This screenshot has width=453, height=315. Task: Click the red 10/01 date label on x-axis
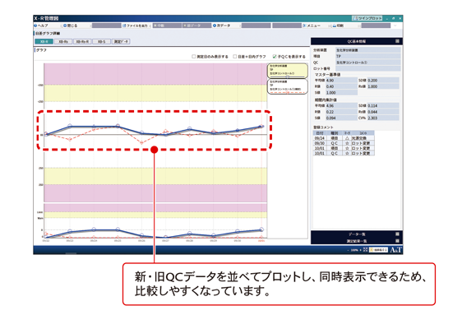pos(261,240)
